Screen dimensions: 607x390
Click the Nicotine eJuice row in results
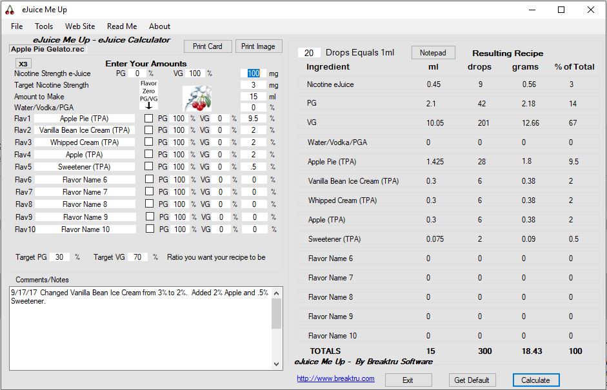449,84
